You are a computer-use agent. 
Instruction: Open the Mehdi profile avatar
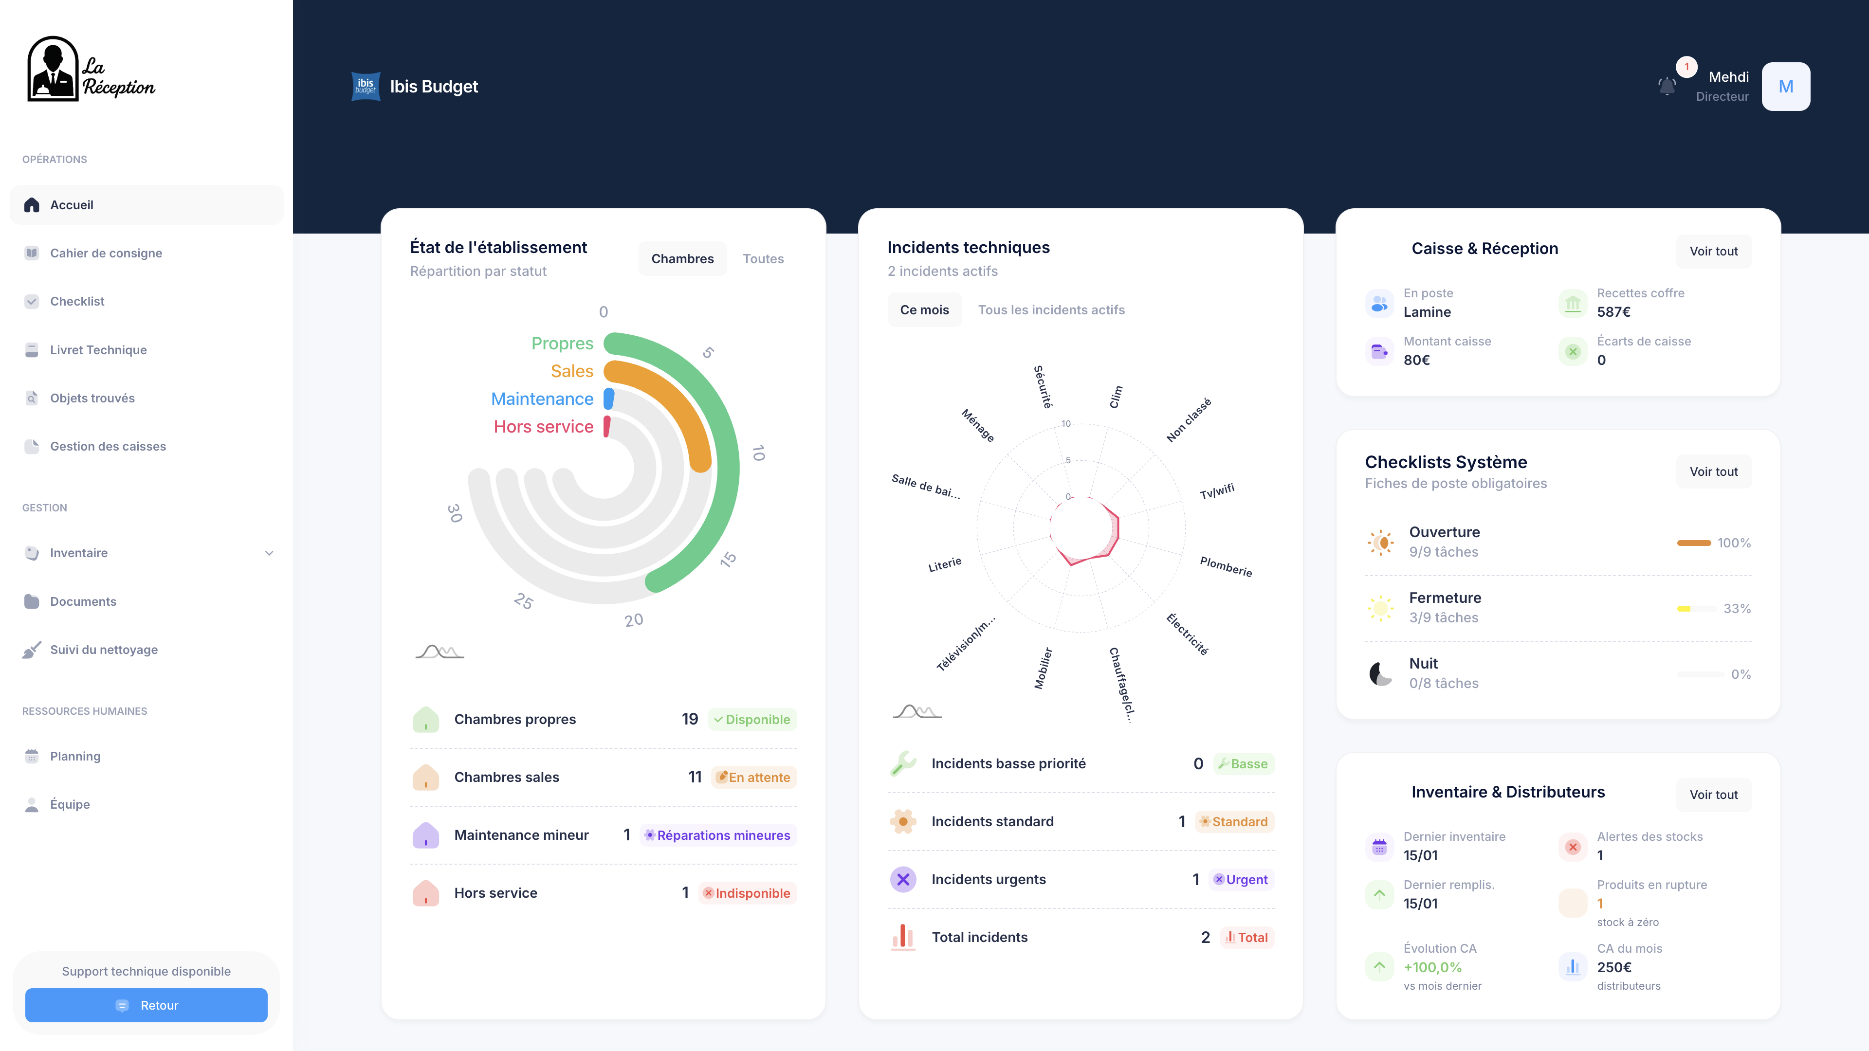tap(1786, 86)
